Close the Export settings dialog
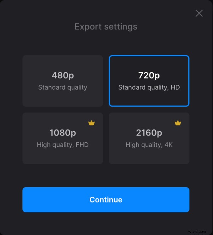The height and width of the screenshot is (235, 213). [199, 13]
